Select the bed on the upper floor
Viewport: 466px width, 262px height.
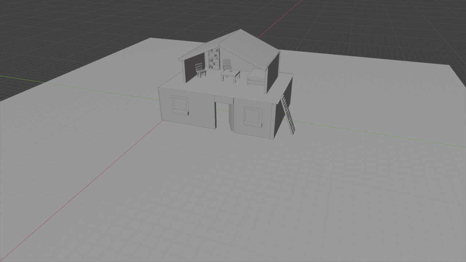256,77
